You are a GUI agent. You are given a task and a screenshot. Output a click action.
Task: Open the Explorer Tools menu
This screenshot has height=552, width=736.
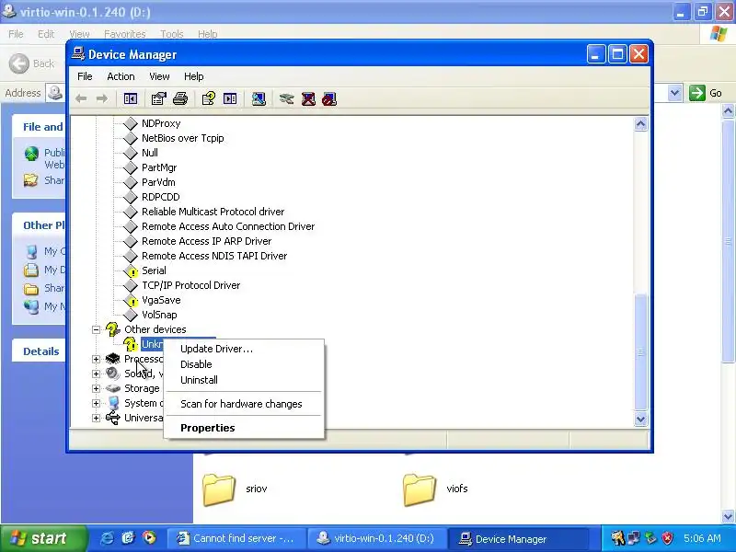tap(172, 34)
